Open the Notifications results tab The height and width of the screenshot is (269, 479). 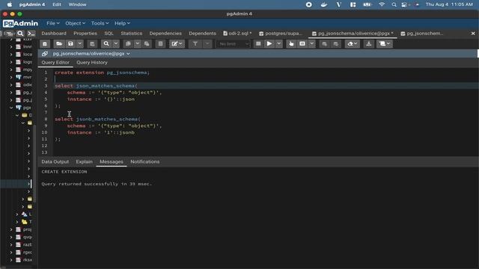click(x=145, y=161)
